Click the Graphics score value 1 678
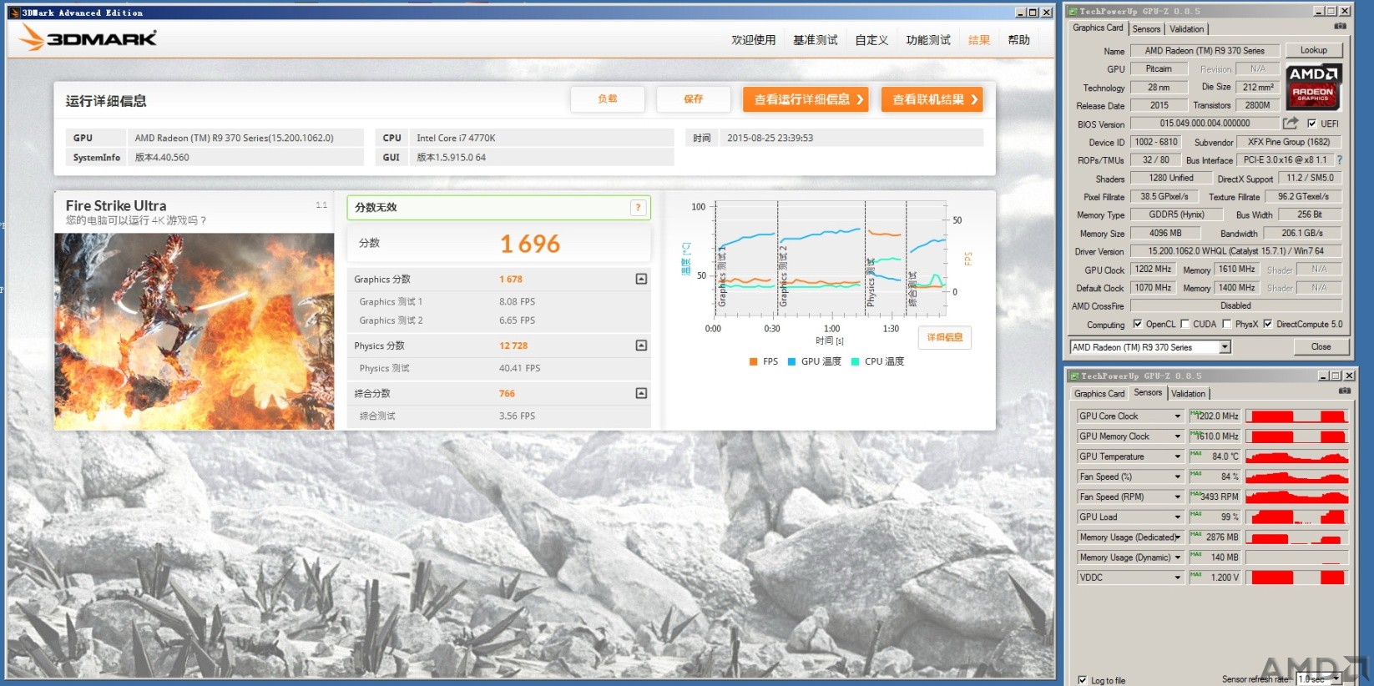The image size is (1374, 686). coord(511,280)
